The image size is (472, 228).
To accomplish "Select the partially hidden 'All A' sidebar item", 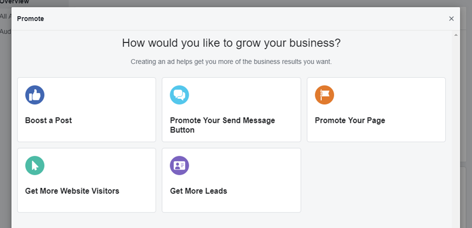I will click(x=5, y=16).
